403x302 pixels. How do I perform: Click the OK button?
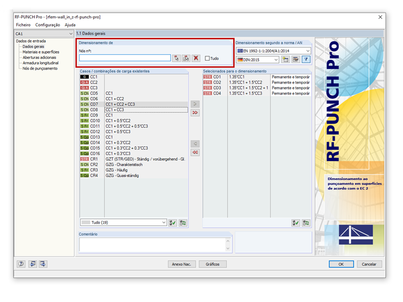pos(341,264)
